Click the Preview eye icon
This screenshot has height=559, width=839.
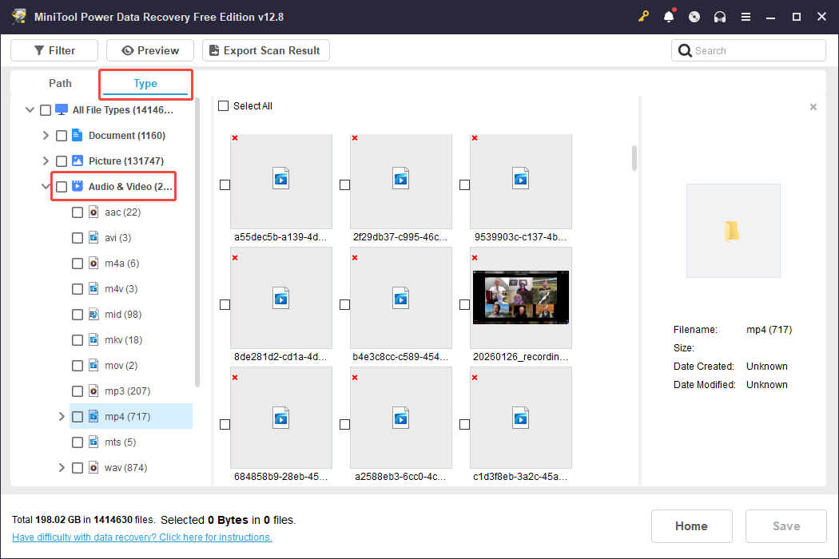(x=128, y=50)
